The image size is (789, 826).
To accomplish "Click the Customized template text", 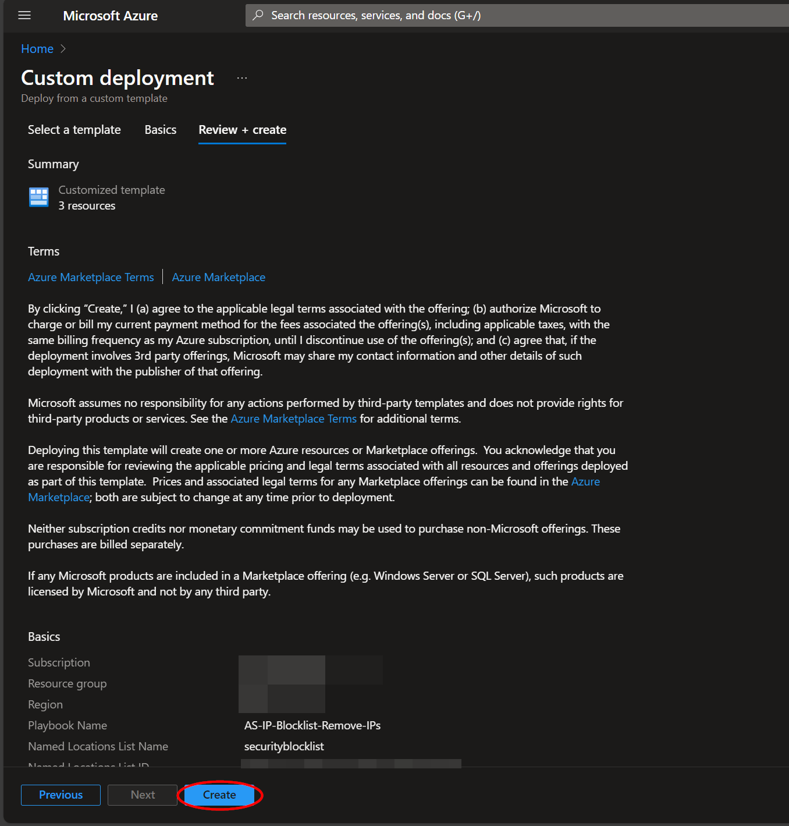I will tap(112, 190).
